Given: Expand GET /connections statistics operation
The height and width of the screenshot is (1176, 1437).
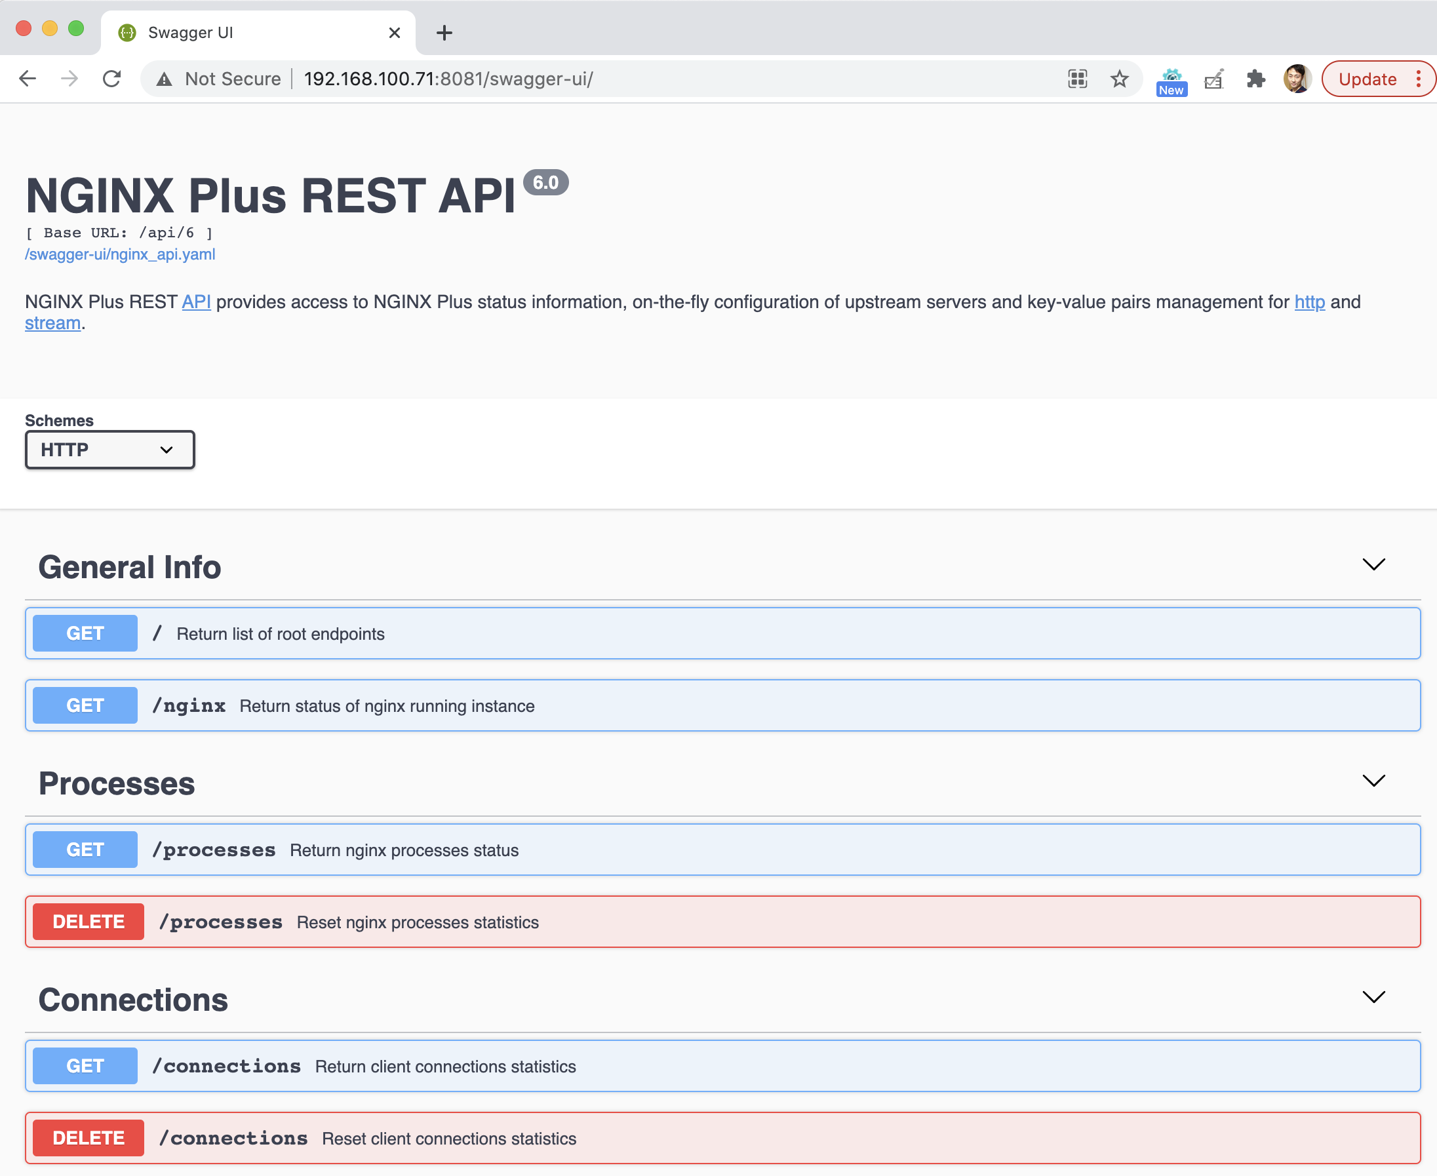Looking at the screenshot, I should 723,1066.
